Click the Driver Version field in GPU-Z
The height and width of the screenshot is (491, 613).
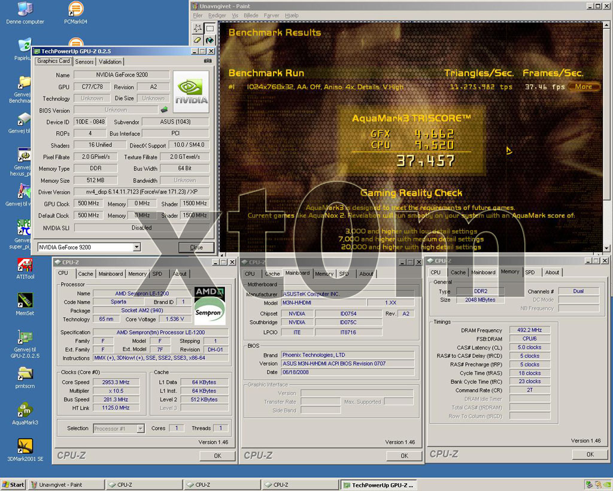click(141, 192)
